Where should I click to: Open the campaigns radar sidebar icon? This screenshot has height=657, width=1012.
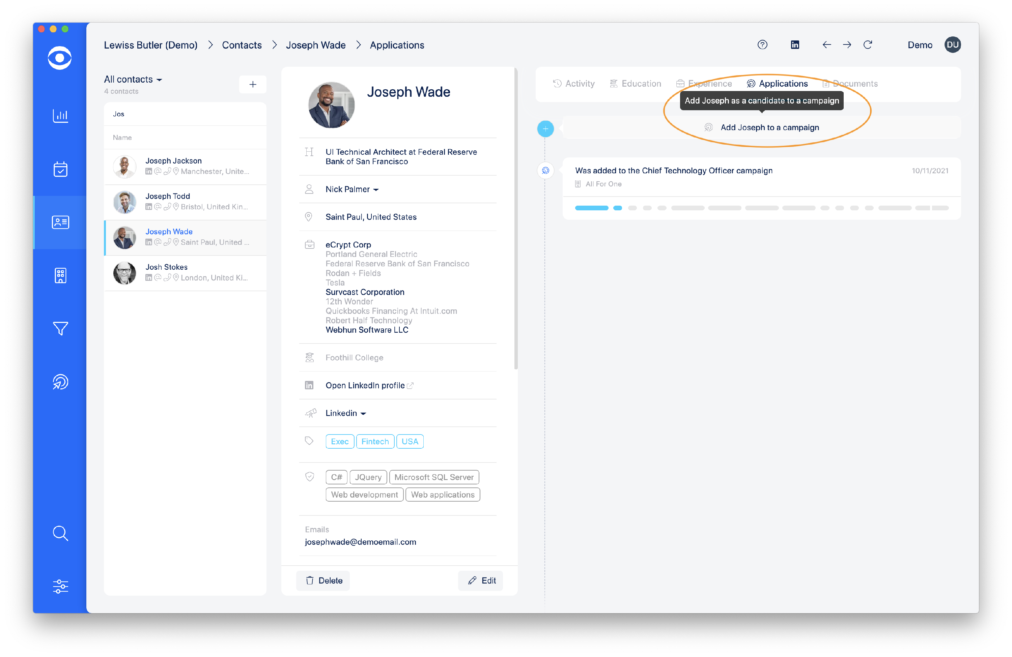click(x=60, y=382)
